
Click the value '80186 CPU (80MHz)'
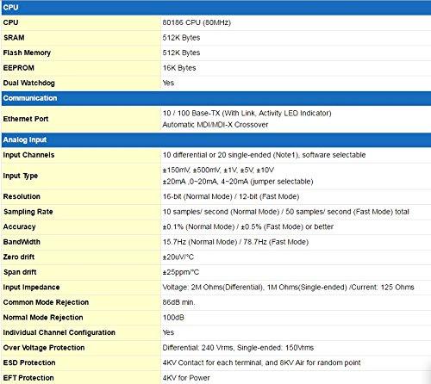click(197, 22)
